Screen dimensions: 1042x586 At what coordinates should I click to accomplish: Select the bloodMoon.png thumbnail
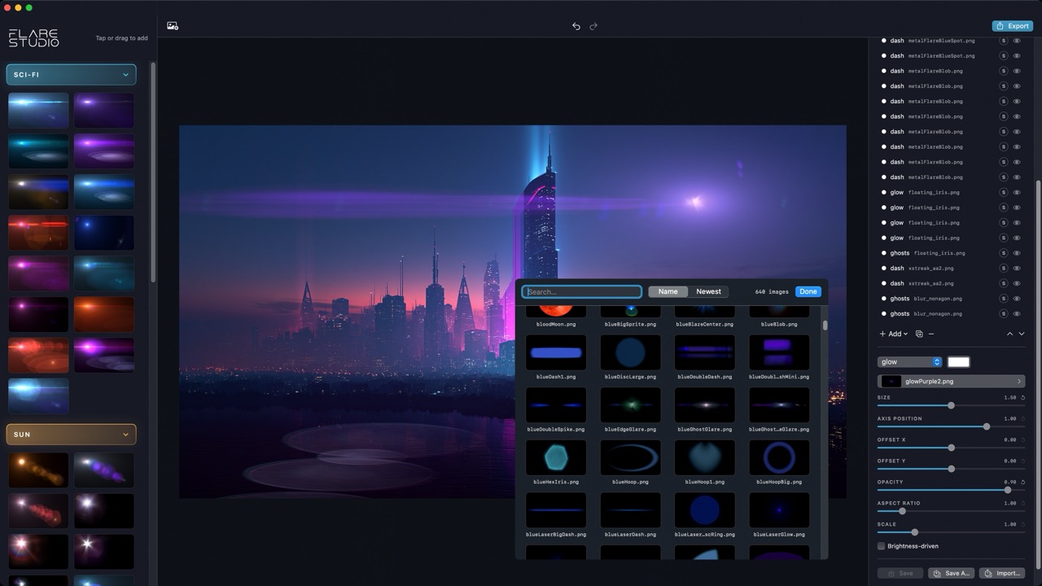556,312
